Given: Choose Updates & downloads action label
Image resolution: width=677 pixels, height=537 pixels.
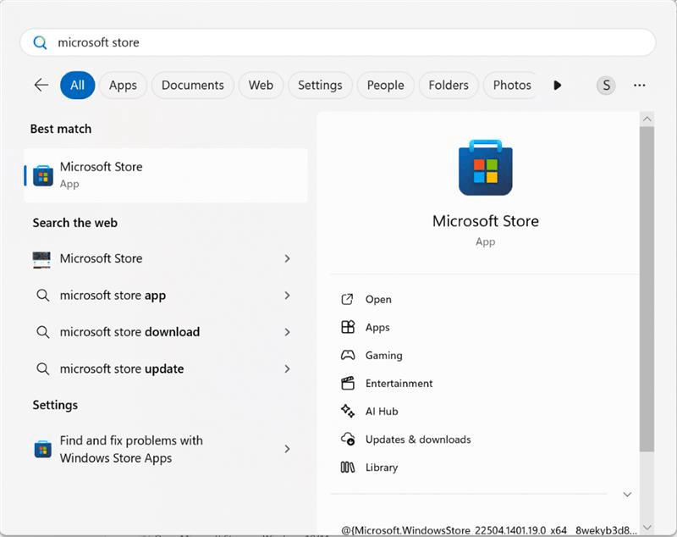Looking at the screenshot, I should 418,440.
